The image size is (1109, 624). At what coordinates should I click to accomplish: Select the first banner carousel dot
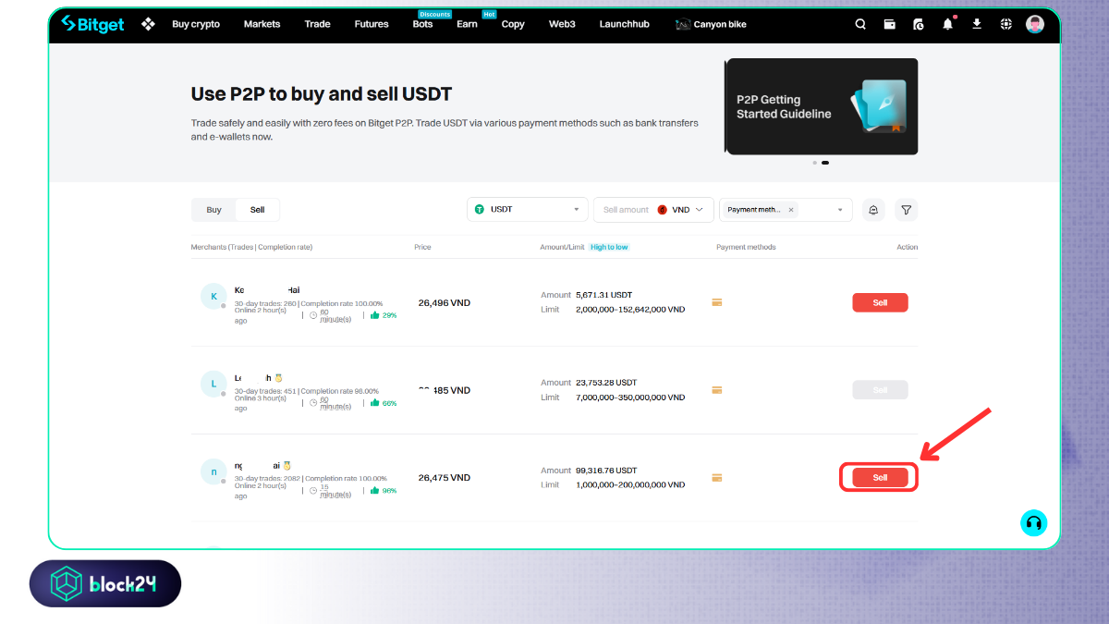pyautogui.click(x=814, y=163)
